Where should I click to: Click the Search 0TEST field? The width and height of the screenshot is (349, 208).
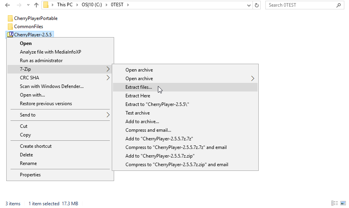(305, 5)
